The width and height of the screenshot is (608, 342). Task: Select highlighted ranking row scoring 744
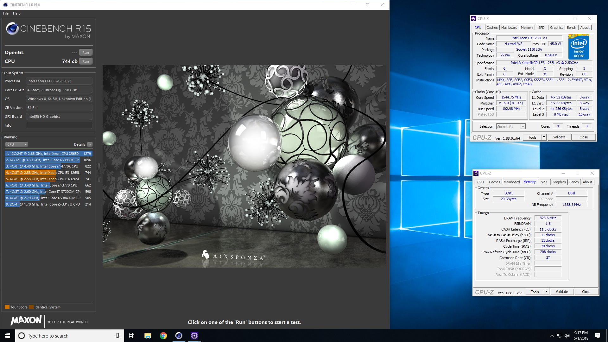[48, 173]
